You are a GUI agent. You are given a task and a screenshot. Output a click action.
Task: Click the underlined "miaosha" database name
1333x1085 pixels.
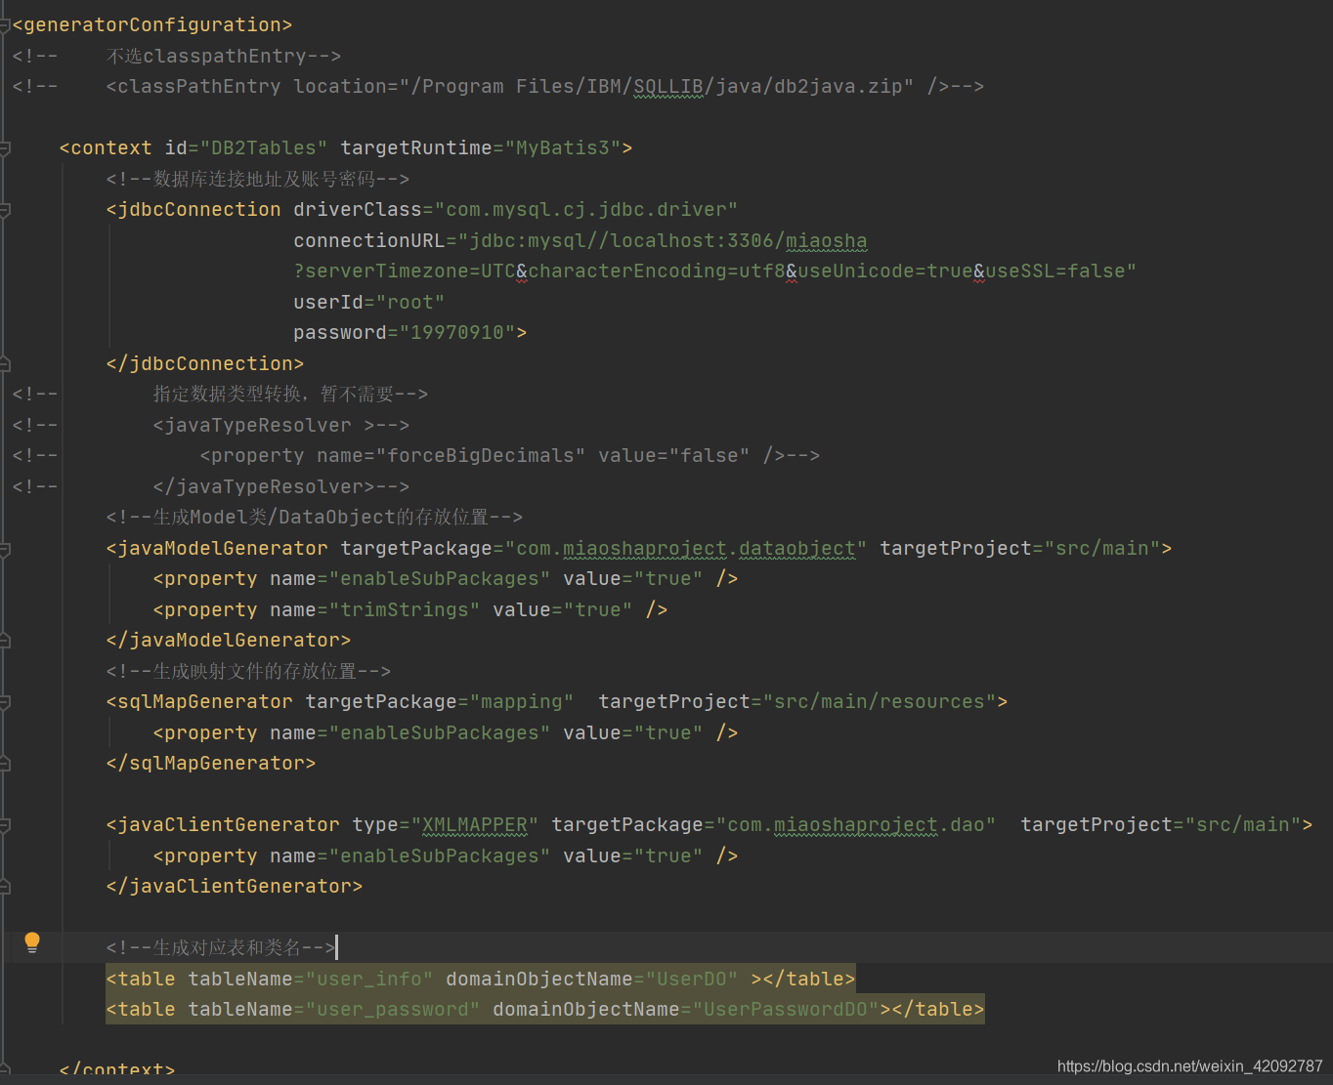[827, 241]
